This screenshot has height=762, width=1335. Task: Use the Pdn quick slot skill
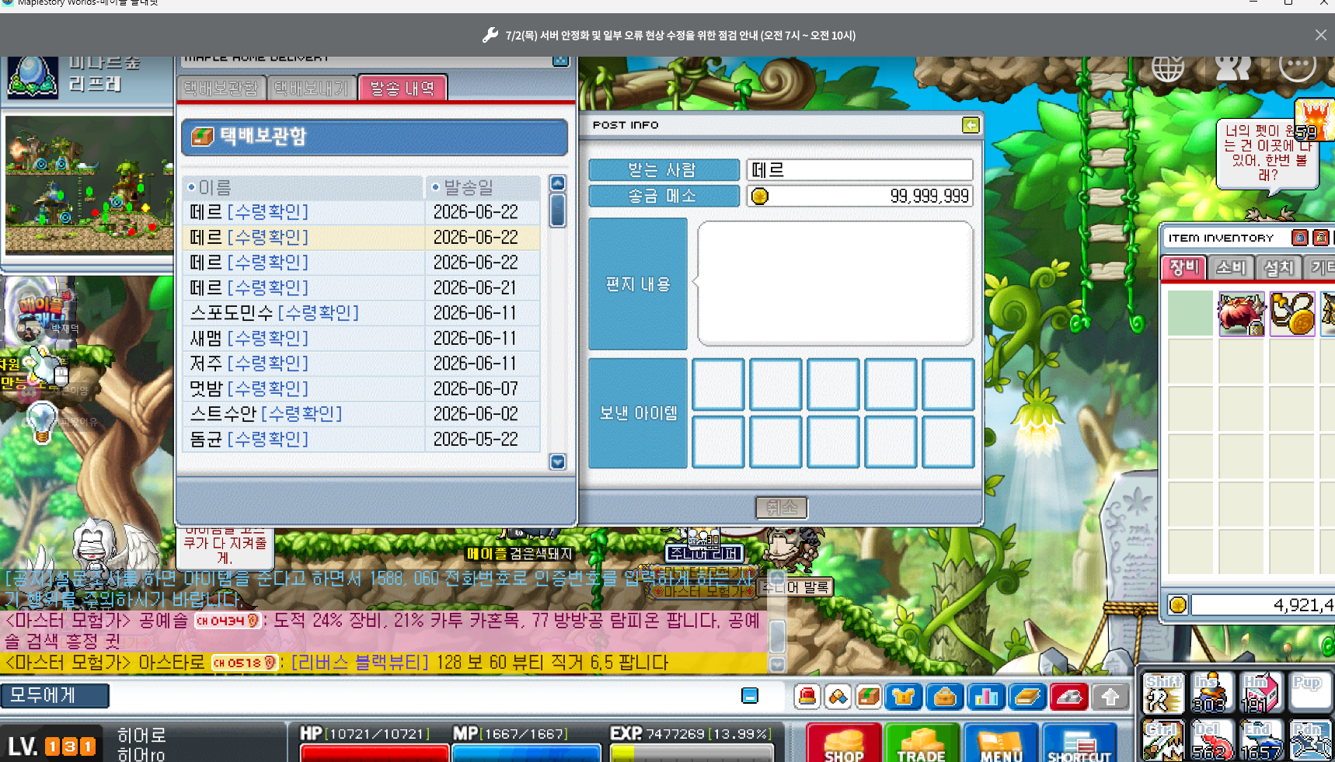pos(1310,740)
